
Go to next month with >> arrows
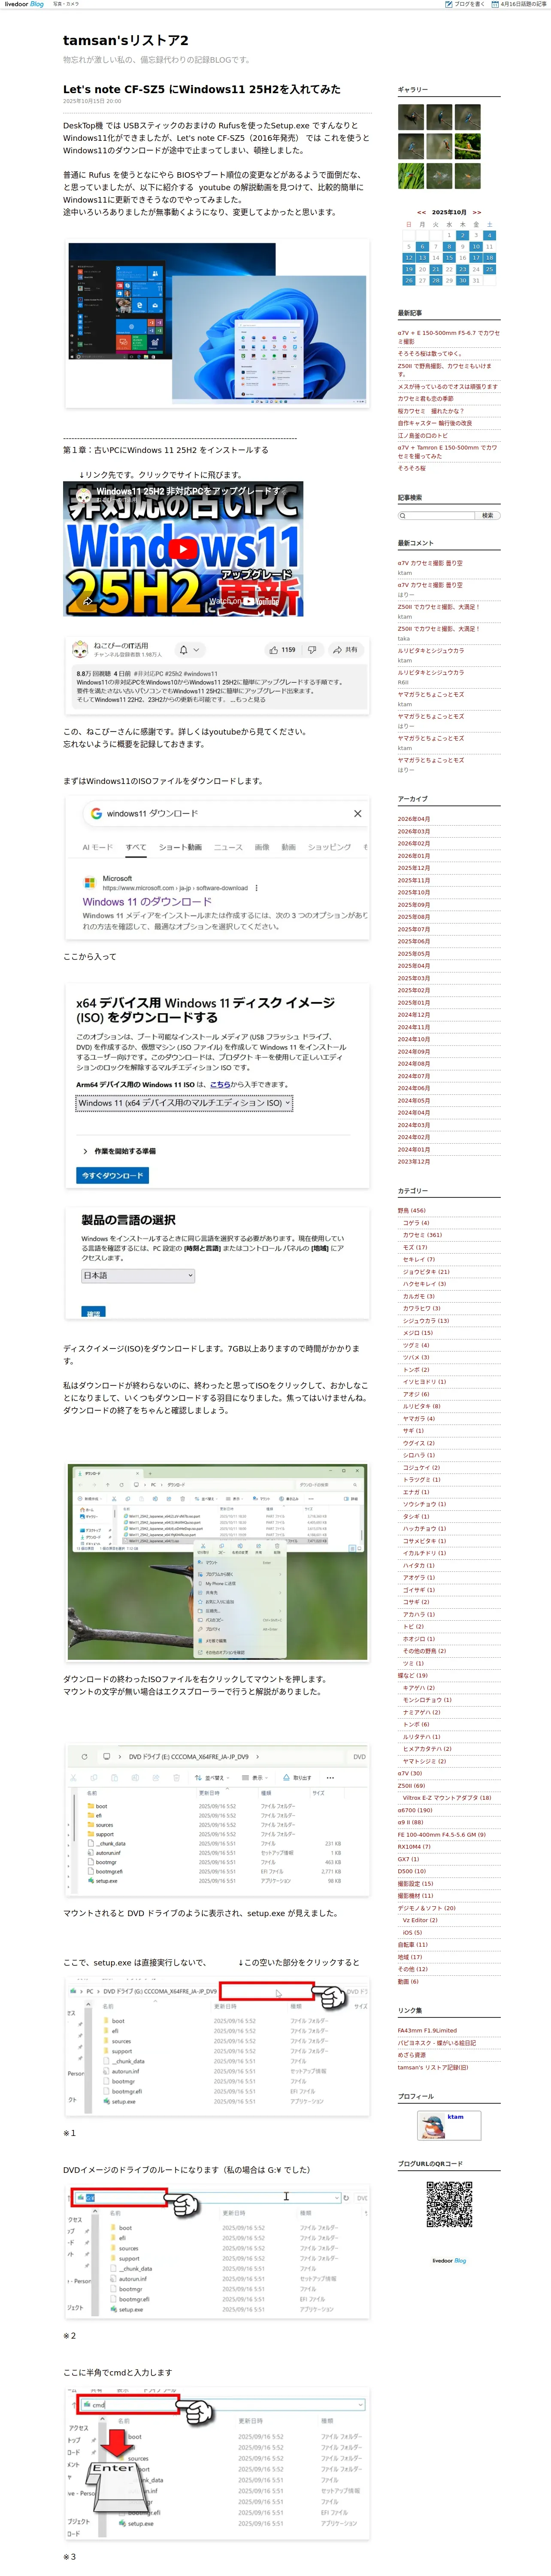[477, 212]
